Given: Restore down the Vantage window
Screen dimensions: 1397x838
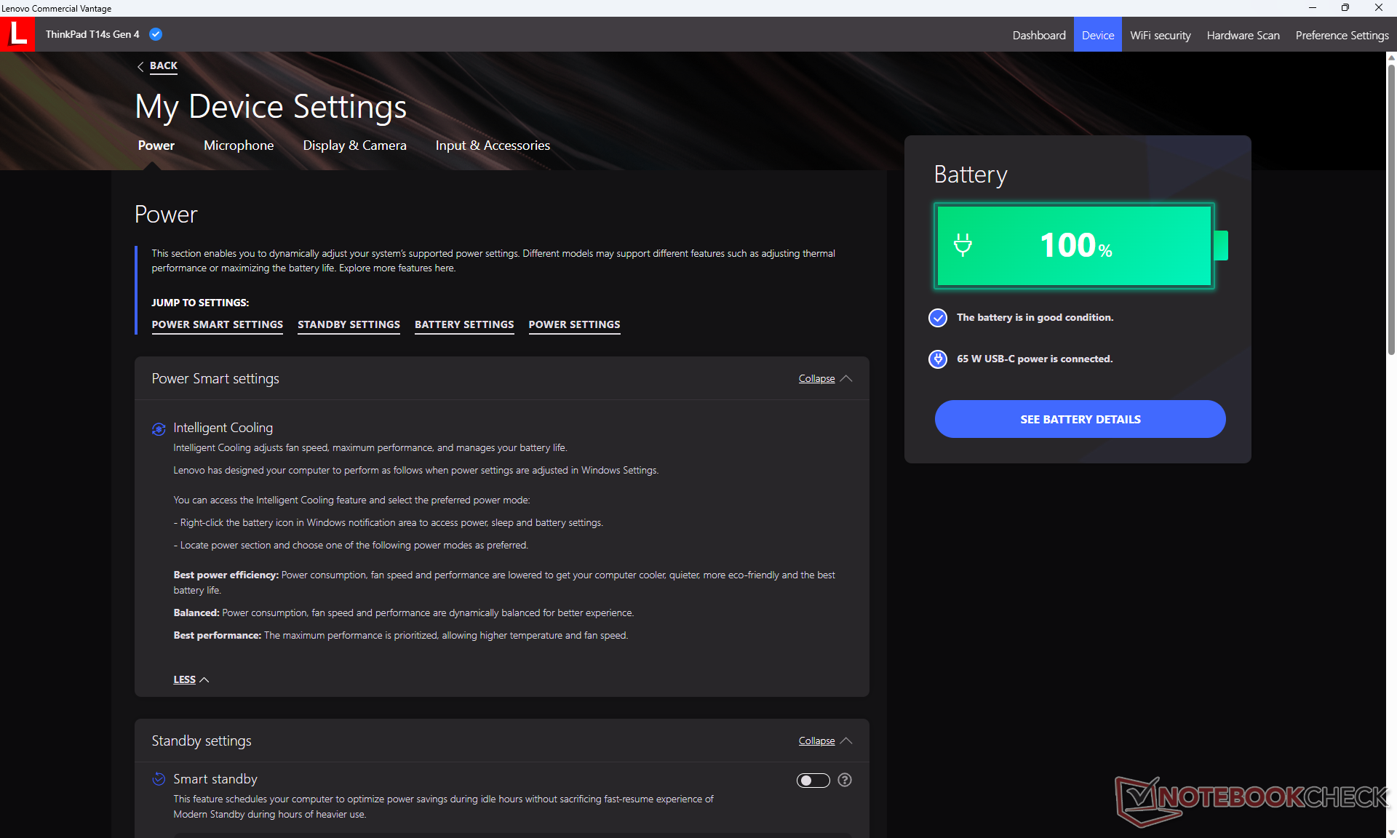Looking at the screenshot, I should [x=1345, y=8].
